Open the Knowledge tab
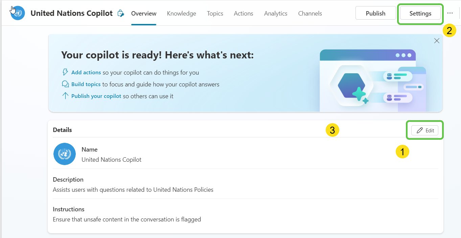This screenshot has height=238, width=461. click(181, 14)
